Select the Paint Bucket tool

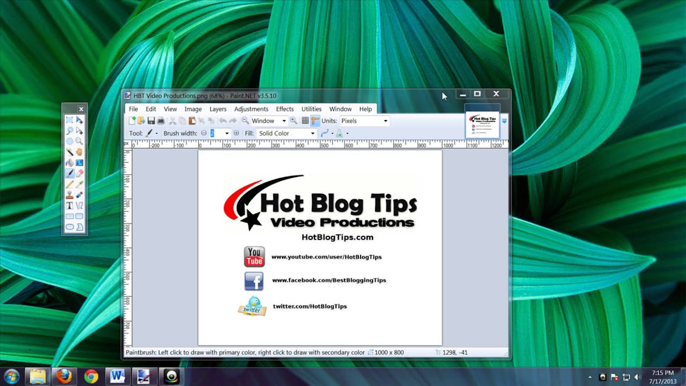(70, 163)
